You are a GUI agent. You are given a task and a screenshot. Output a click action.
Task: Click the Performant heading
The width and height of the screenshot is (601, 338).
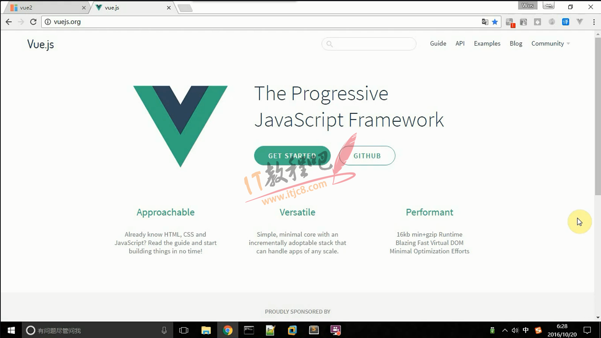(x=429, y=212)
